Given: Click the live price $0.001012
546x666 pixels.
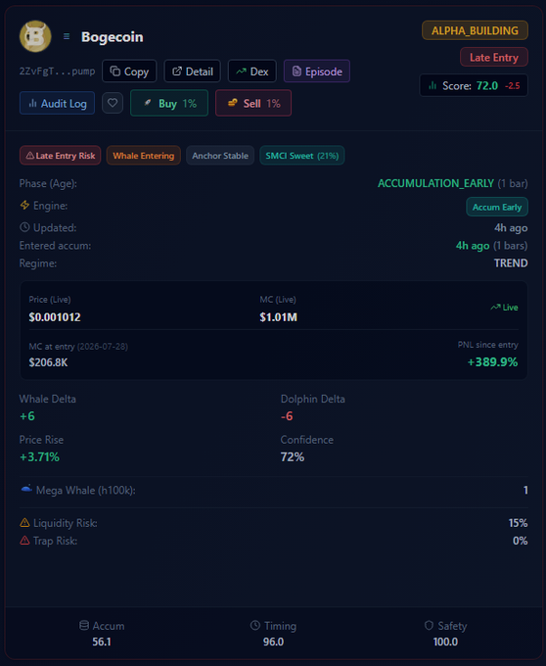Looking at the screenshot, I should [55, 317].
